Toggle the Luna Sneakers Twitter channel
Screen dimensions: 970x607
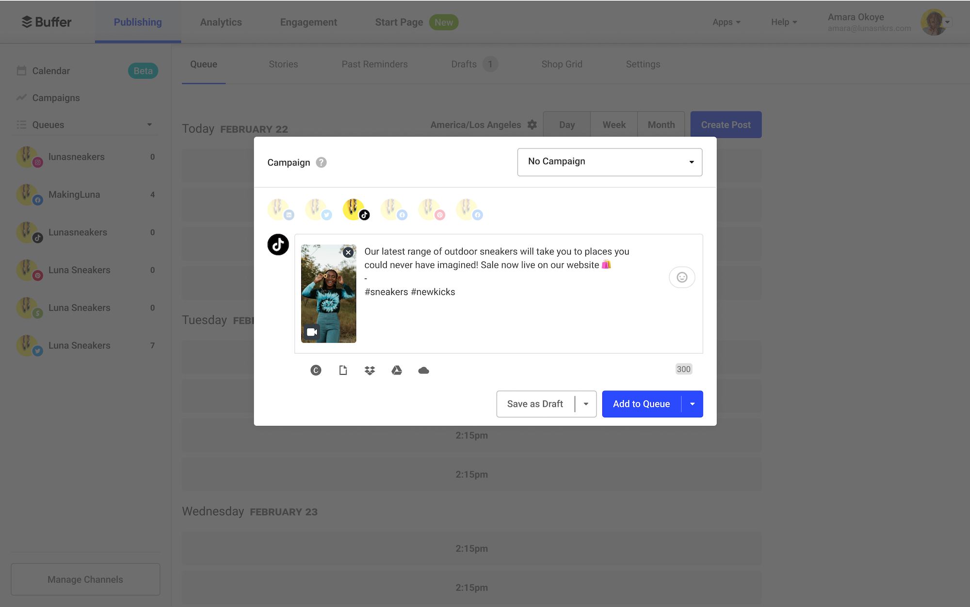click(x=318, y=208)
